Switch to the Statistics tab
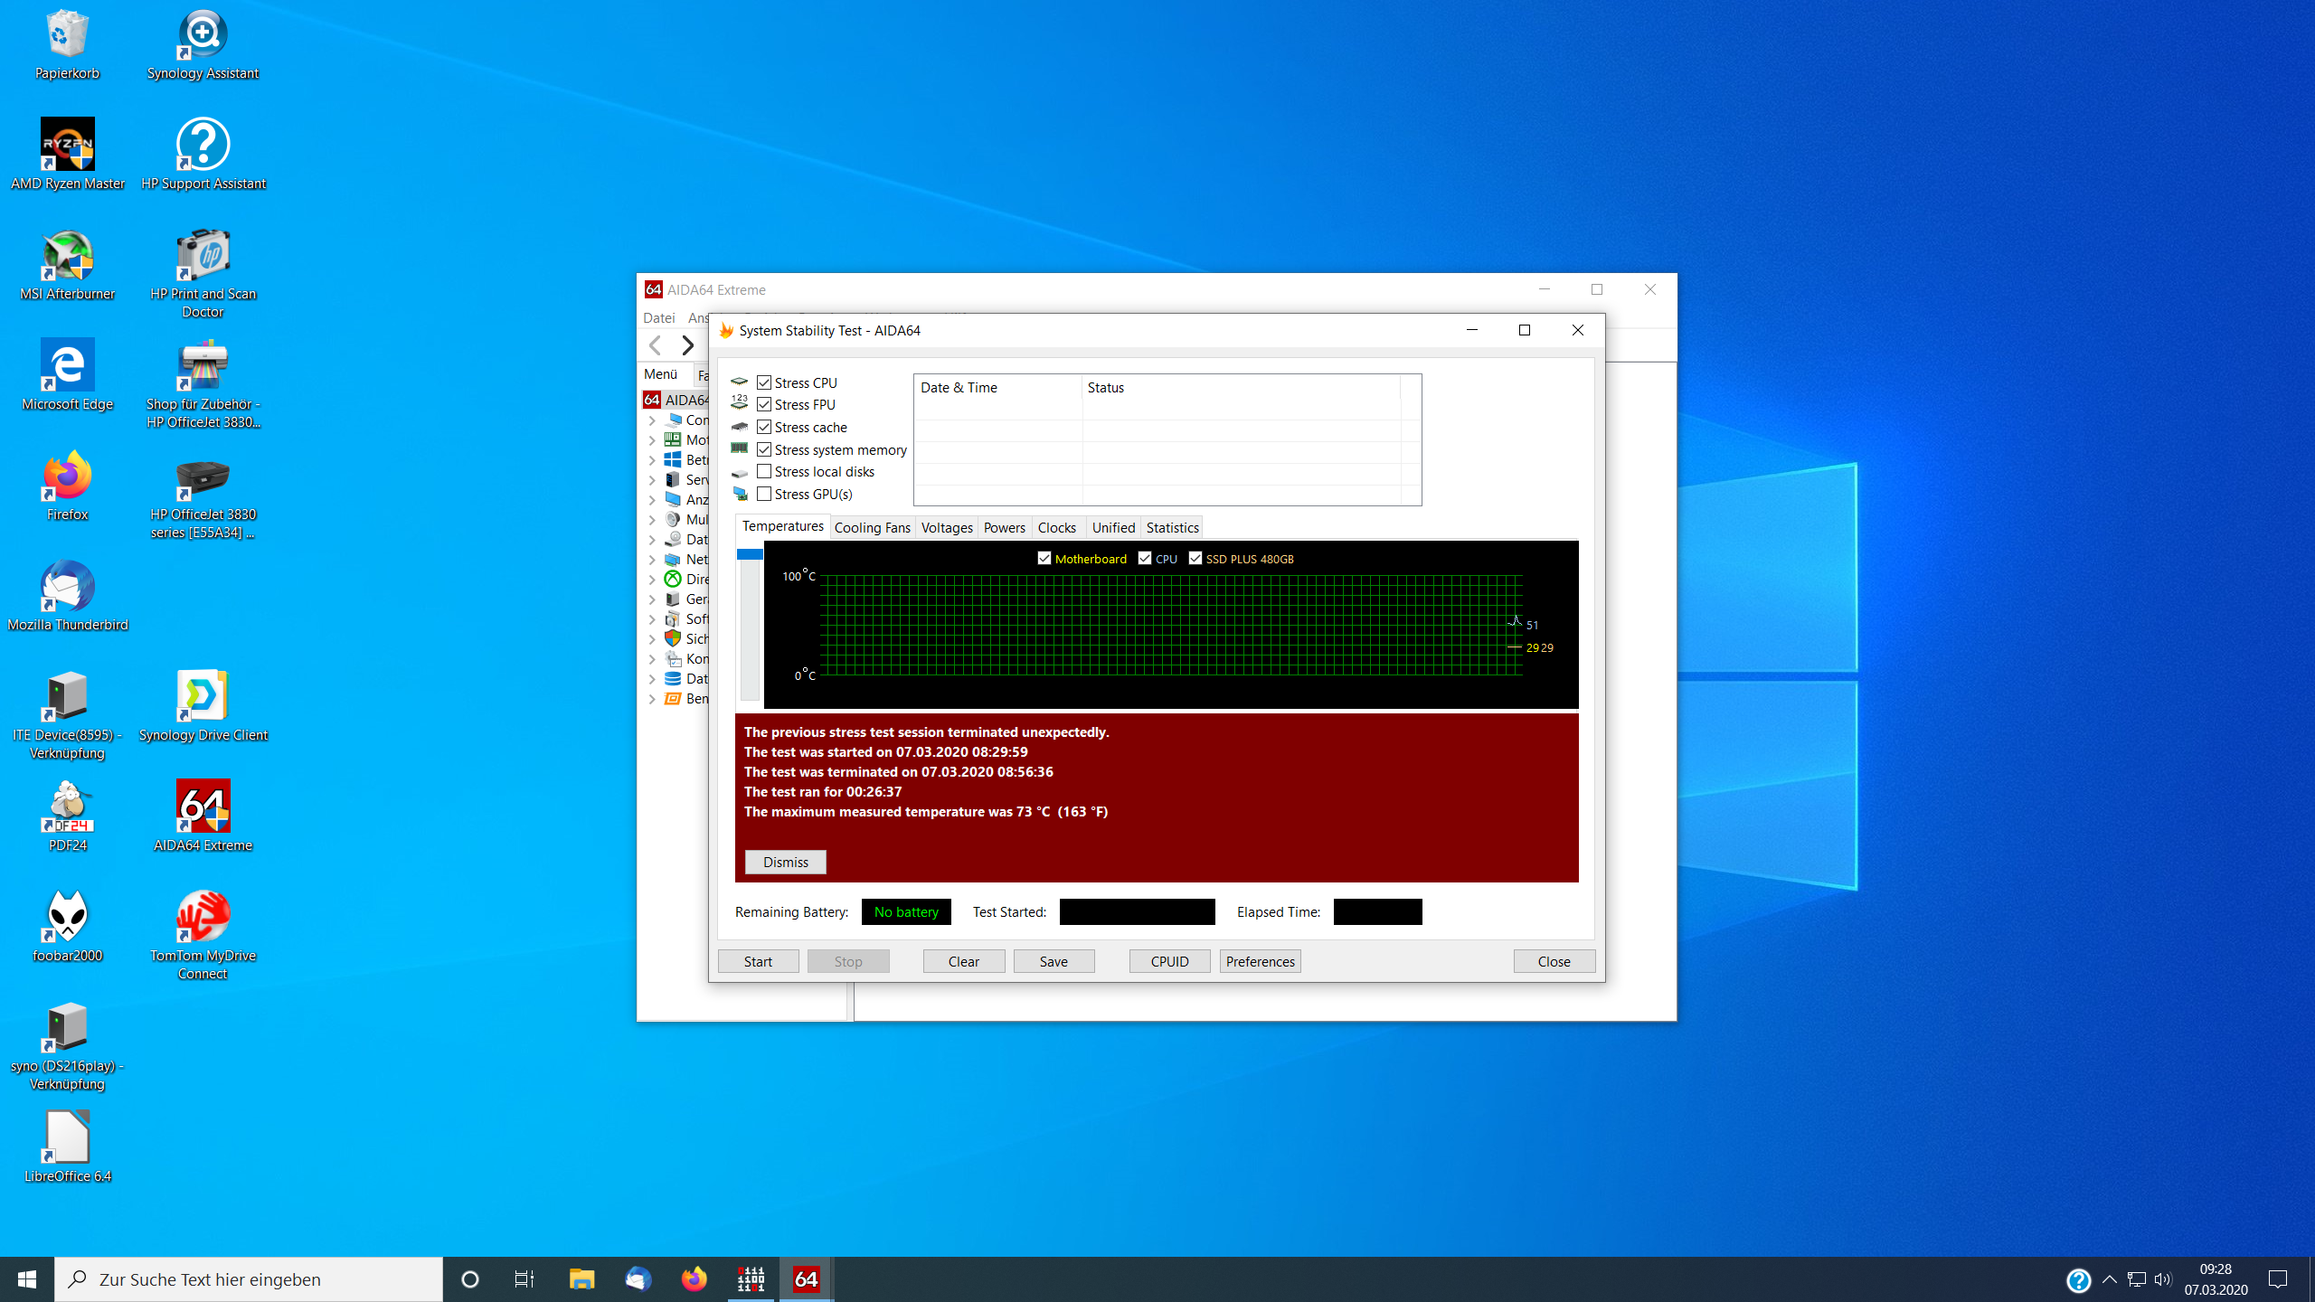 [x=1171, y=527]
